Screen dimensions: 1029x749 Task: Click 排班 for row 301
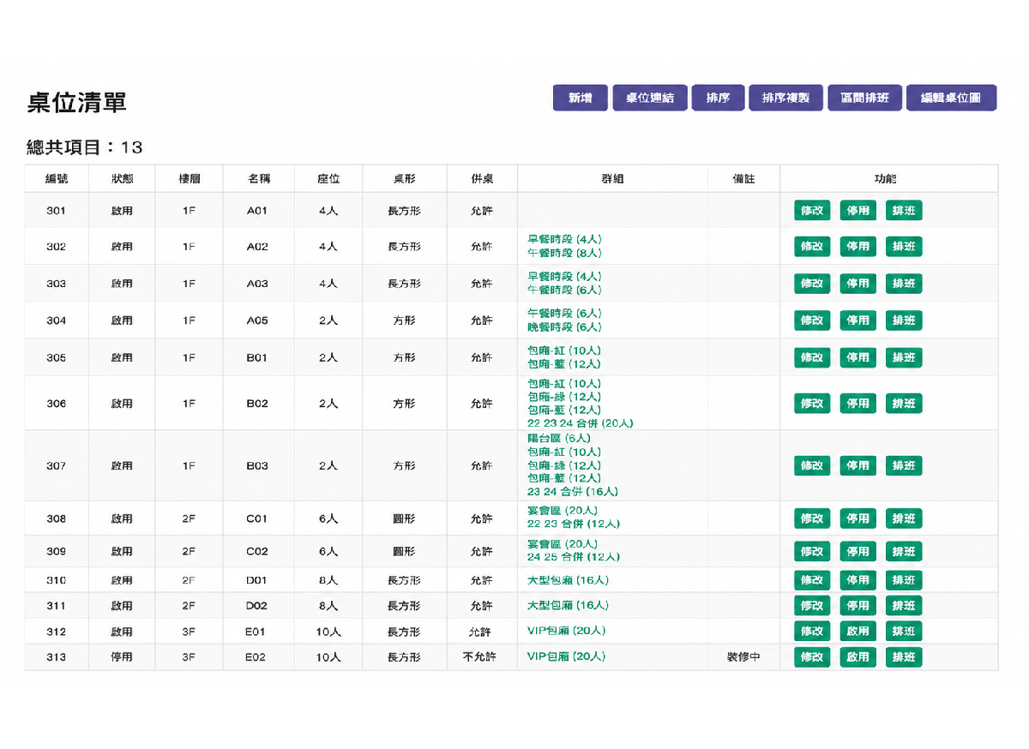coord(904,210)
